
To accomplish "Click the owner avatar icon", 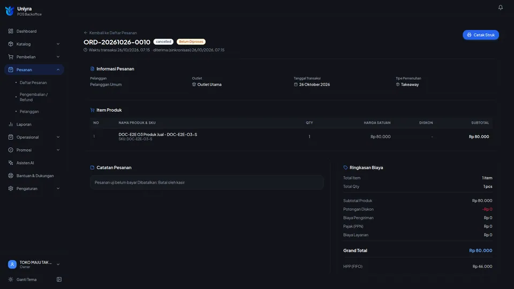I will (x=12, y=264).
